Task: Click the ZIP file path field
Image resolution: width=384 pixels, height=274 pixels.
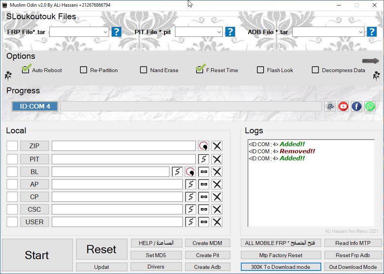Action: coord(124,146)
